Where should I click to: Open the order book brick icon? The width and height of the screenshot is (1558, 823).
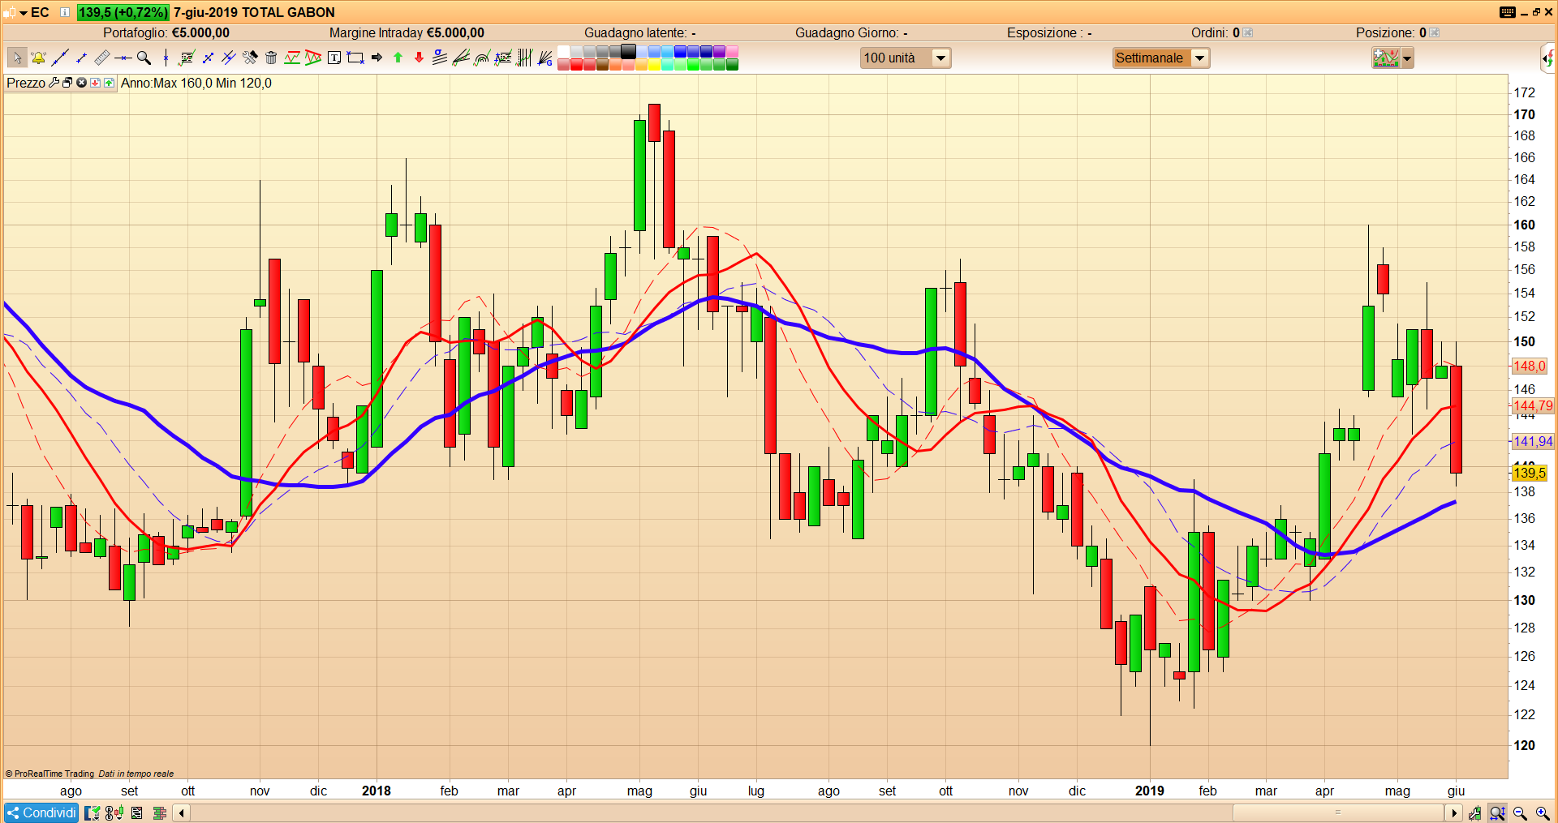160,812
